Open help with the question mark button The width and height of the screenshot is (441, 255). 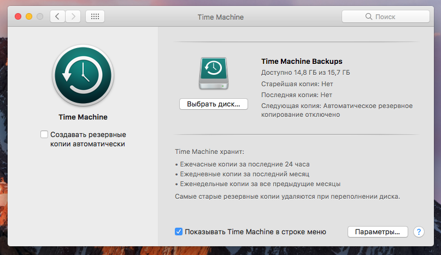tap(419, 232)
